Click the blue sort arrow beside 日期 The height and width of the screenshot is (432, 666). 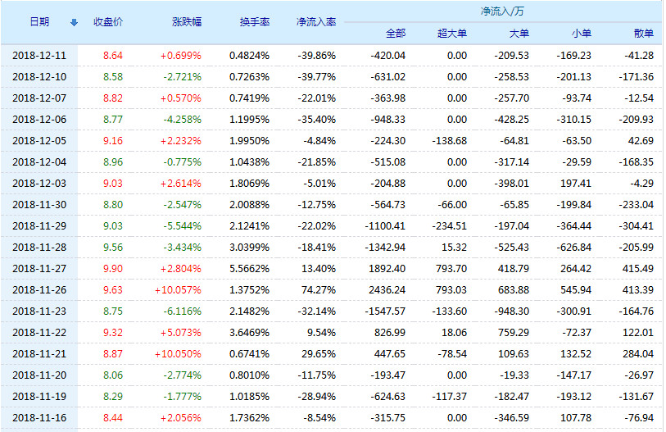point(75,22)
